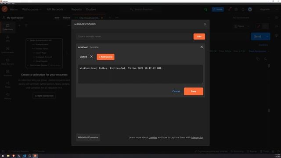Focus the 'Type a domain name' field
Image resolution: width=281 pixels, height=158 pixels.
coord(134,36)
